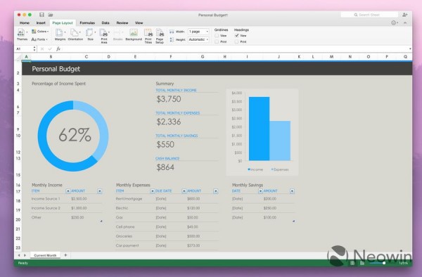Viewport: 422px width, 277px height.
Task: Click the fx insert function icon
Action: point(58,49)
